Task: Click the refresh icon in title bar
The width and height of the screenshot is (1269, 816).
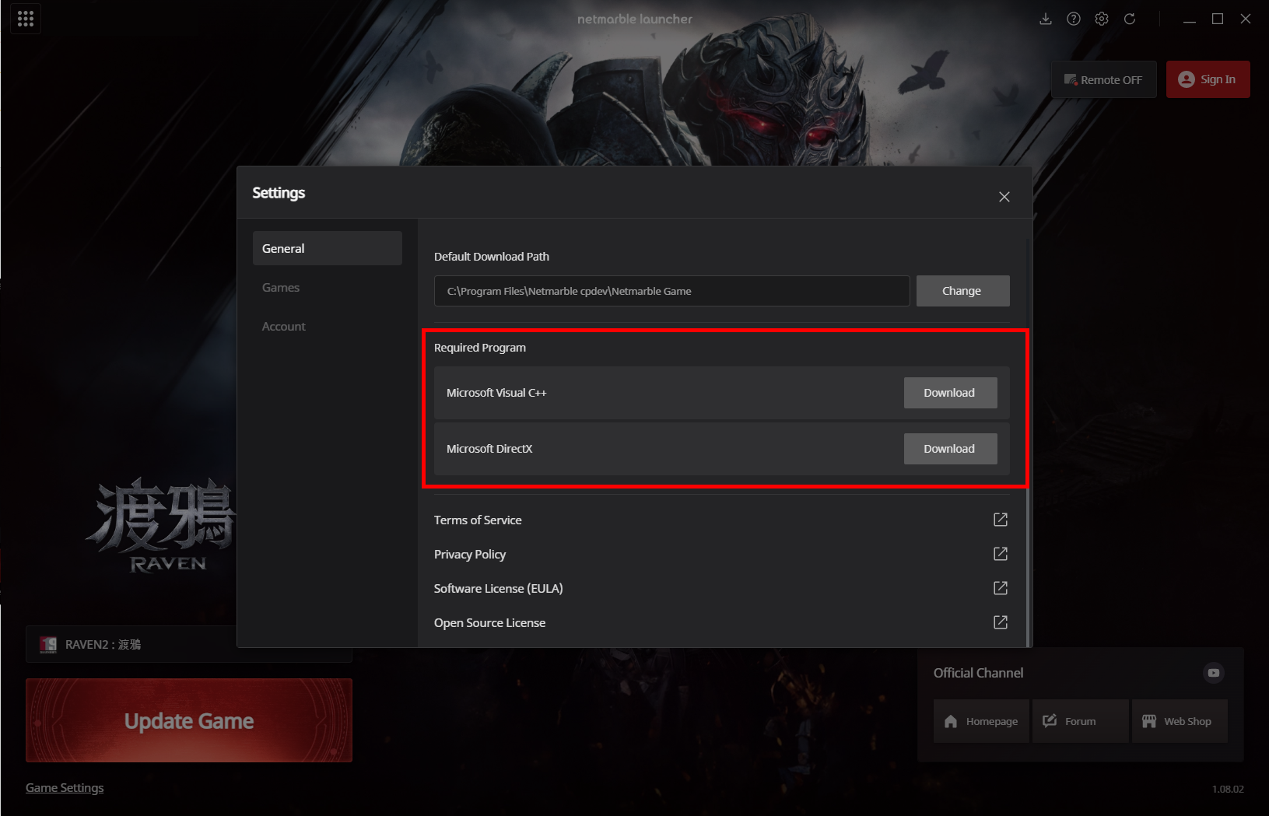Action: [1130, 19]
